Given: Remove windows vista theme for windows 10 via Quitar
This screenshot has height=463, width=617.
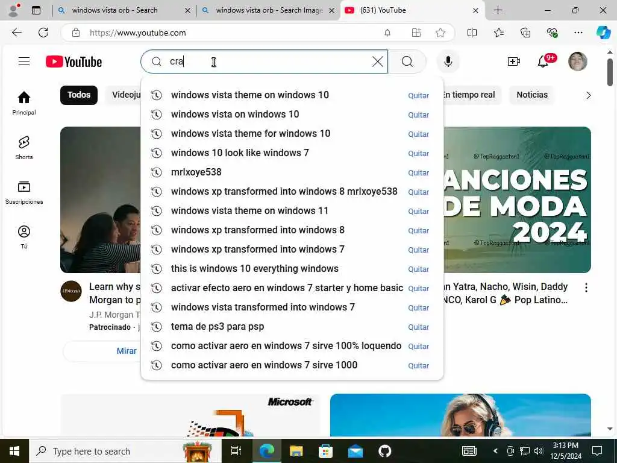Looking at the screenshot, I should click(x=418, y=134).
